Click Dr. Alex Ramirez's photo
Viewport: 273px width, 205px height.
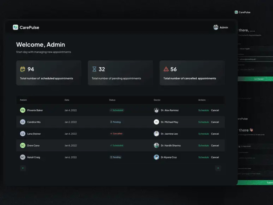pyautogui.click(x=156, y=110)
